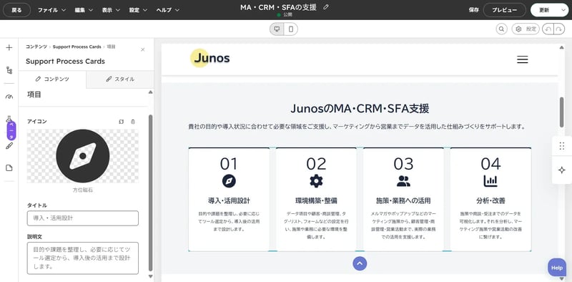Select card titled 分析・改善

click(490, 200)
